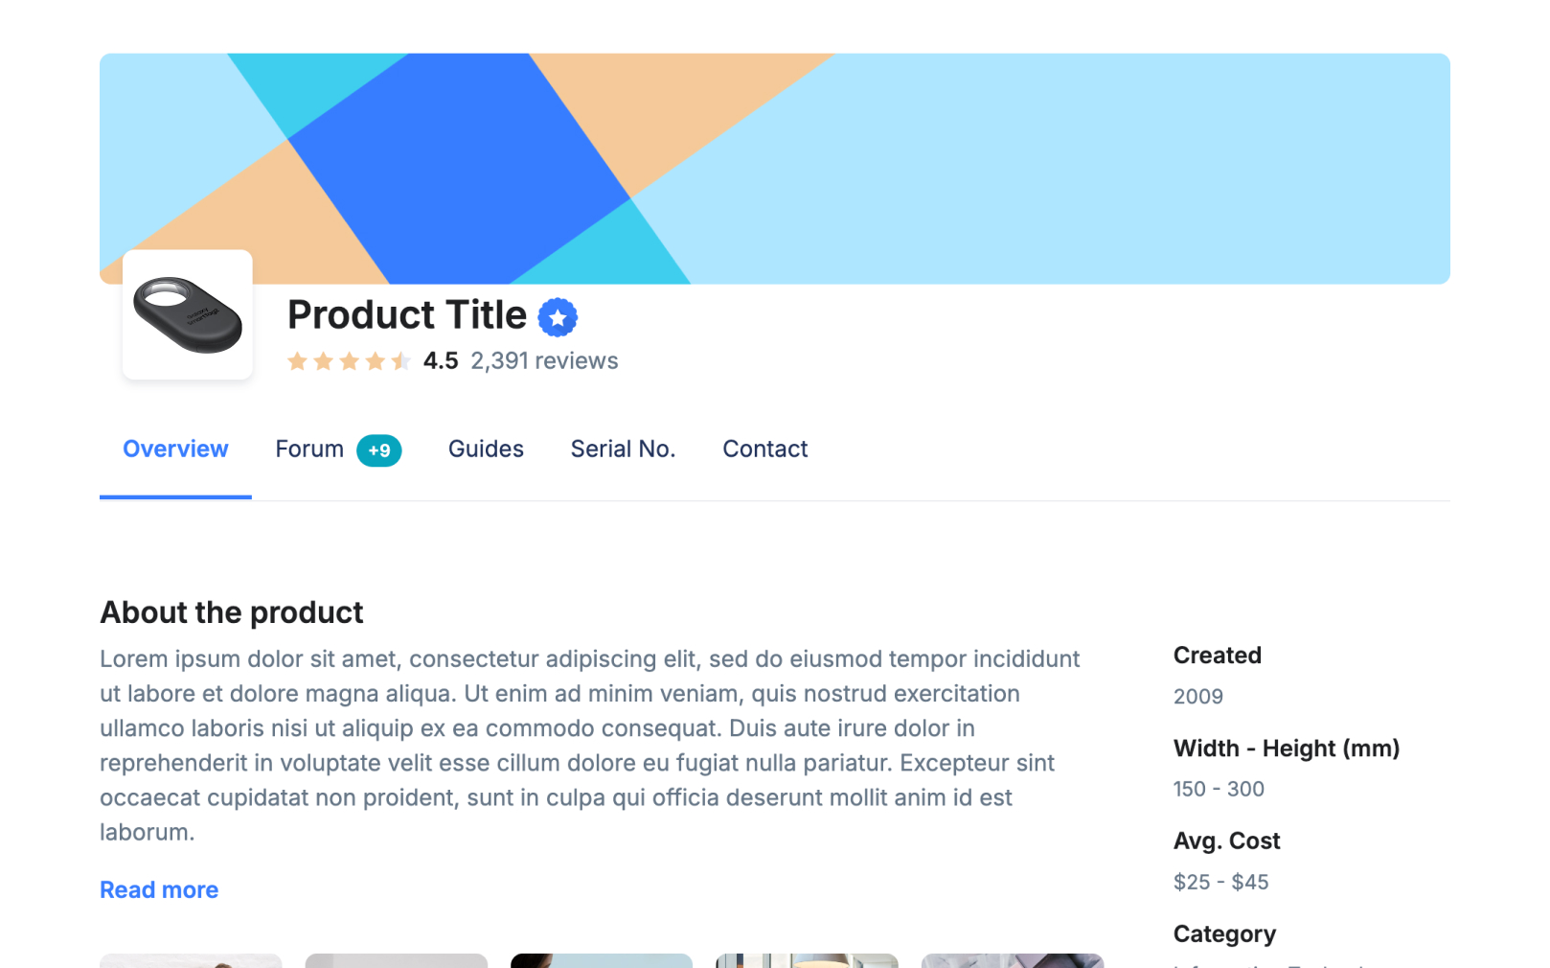Open the Contact tab
Image resolution: width=1550 pixels, height=968 pixels.
pyautogui.click(x=765, y=449)
